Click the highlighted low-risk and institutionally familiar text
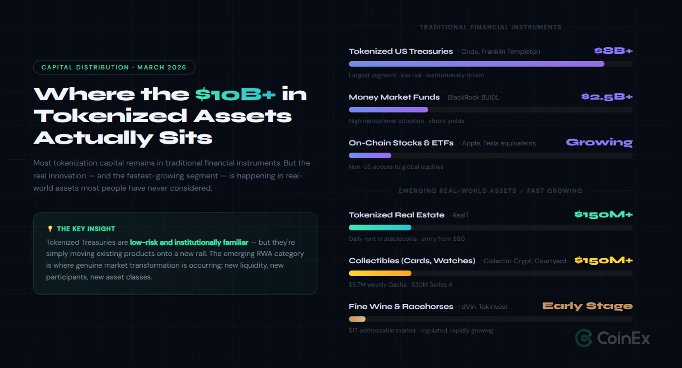This screenshot has width=682, height=368. (x=189, y=242)
